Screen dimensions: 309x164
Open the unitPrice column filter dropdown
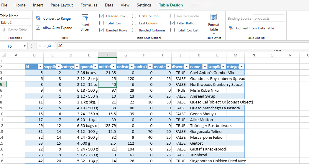(114, 67)
